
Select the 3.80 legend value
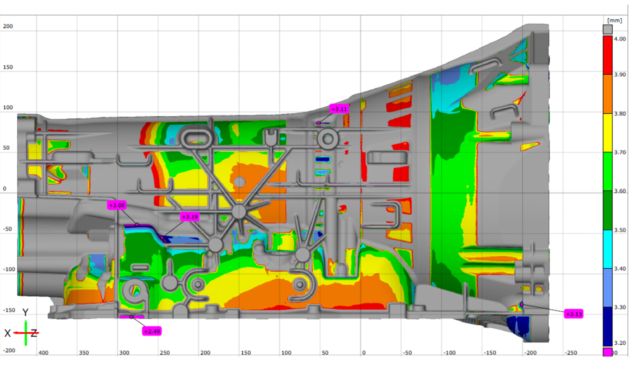click(620, 113)
